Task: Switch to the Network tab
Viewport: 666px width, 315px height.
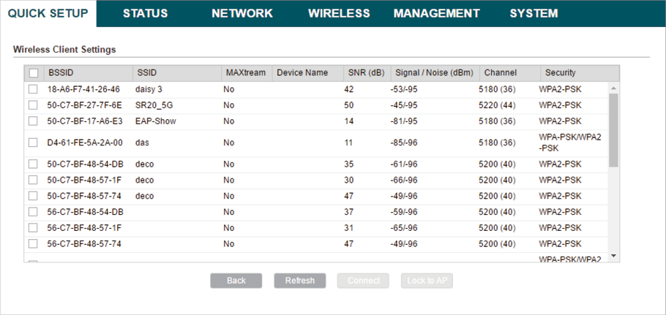Action: pyautogui.click(x=242, y=13)
